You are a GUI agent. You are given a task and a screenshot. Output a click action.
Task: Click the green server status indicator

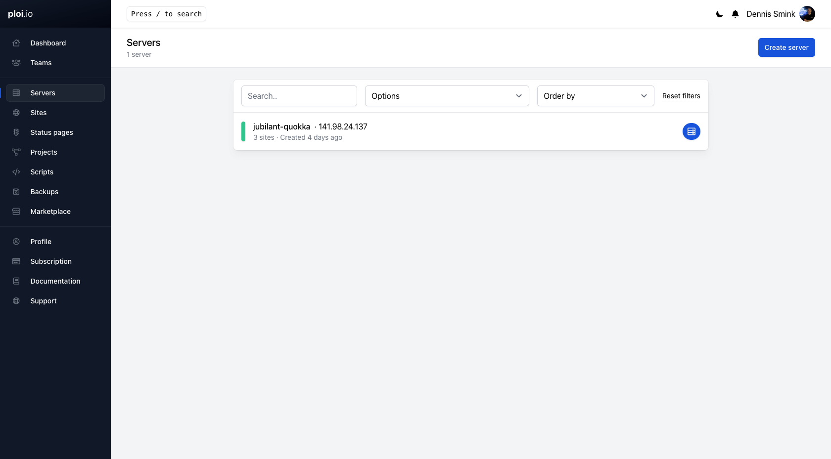pos(243,131)
